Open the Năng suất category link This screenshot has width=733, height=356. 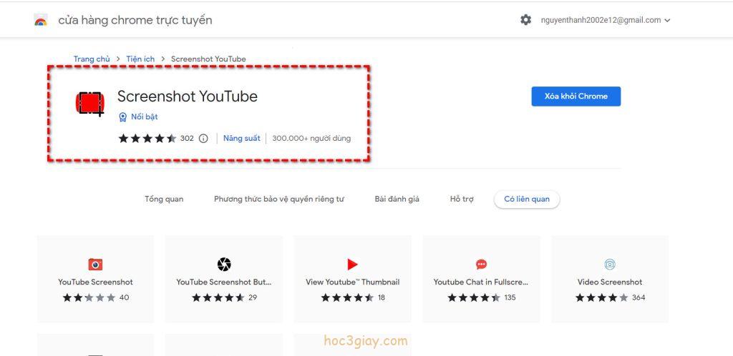[242, 138]
